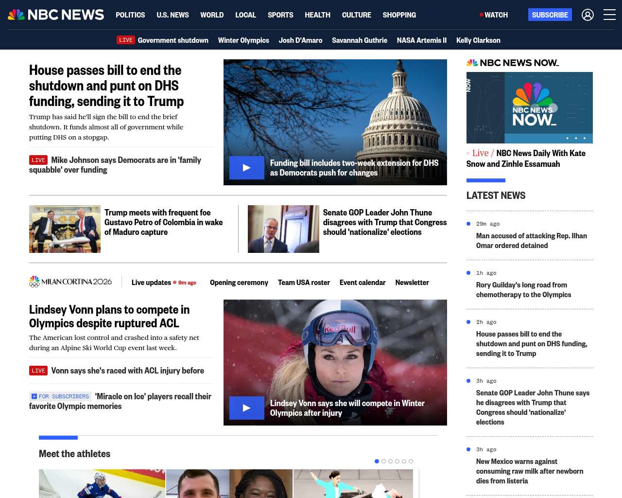622x498 pixels.
Task: Click the Milan Cortina 2026 logo
Action: [x=70, y=282]
